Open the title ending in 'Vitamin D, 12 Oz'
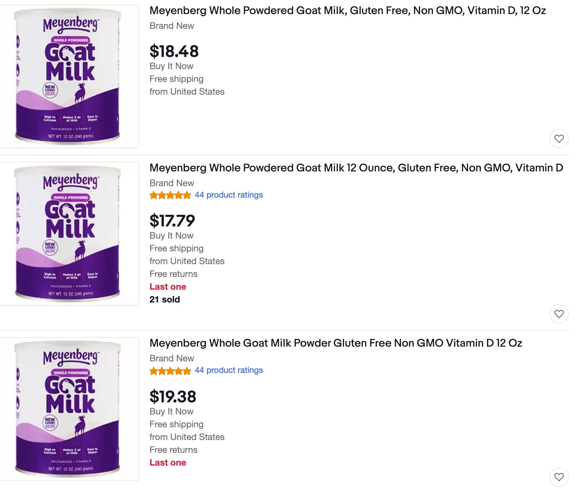The image size is (577, 488). tap(347, 11)
